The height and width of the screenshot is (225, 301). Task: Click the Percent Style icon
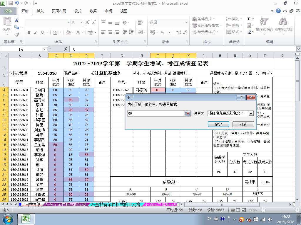[x=162, y=32]
